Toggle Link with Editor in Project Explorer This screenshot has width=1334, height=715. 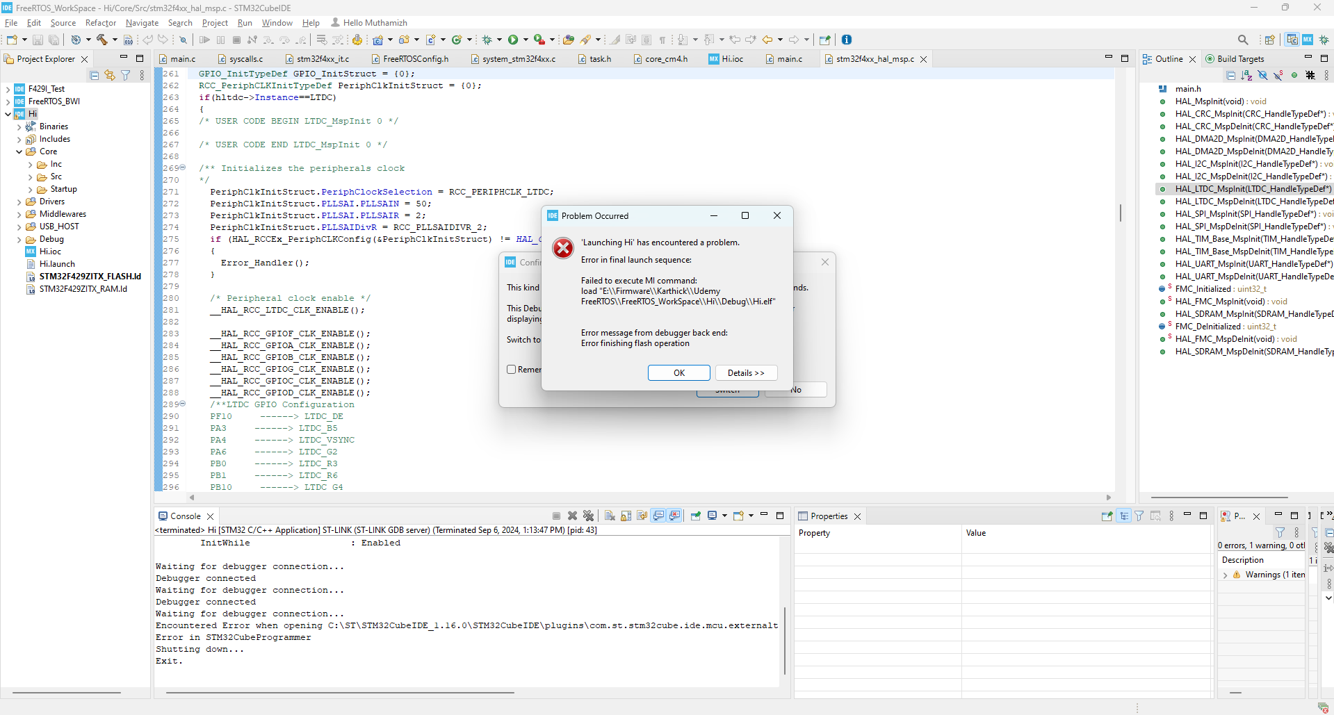point(110,76)
